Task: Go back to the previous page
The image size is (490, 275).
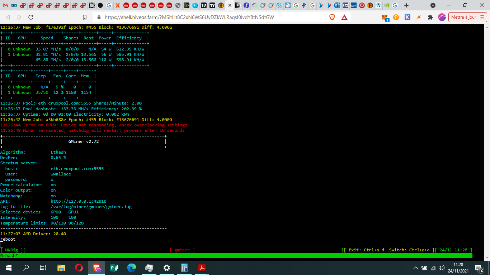Action: tap(8, 17)
